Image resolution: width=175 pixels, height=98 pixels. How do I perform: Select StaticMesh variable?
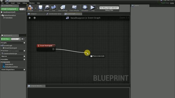(9, 65)
